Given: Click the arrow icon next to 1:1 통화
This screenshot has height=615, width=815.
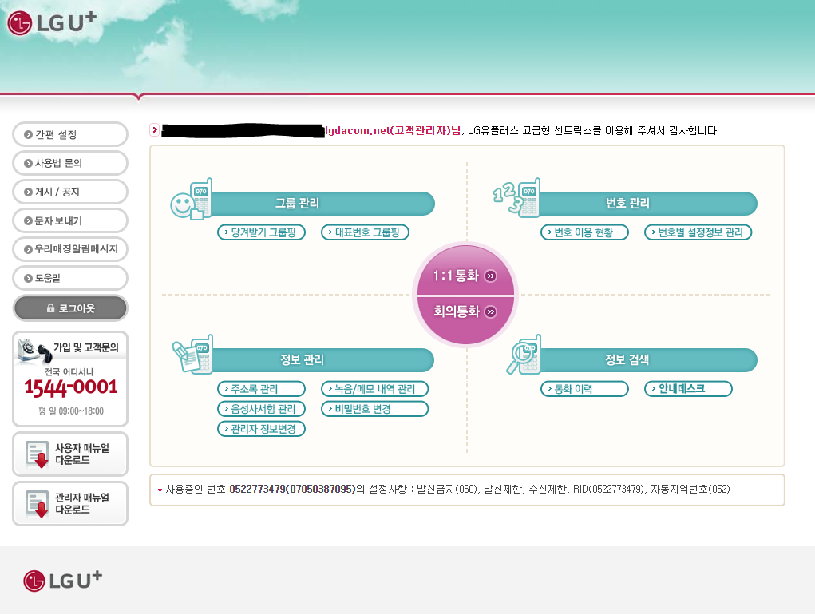Looking at the screenshot, I should (491, 276).
